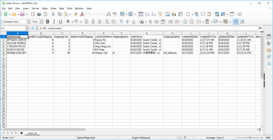Open the special character dropdown arrow
Viewport: 273px width, 140px height.
coord(192,14)
